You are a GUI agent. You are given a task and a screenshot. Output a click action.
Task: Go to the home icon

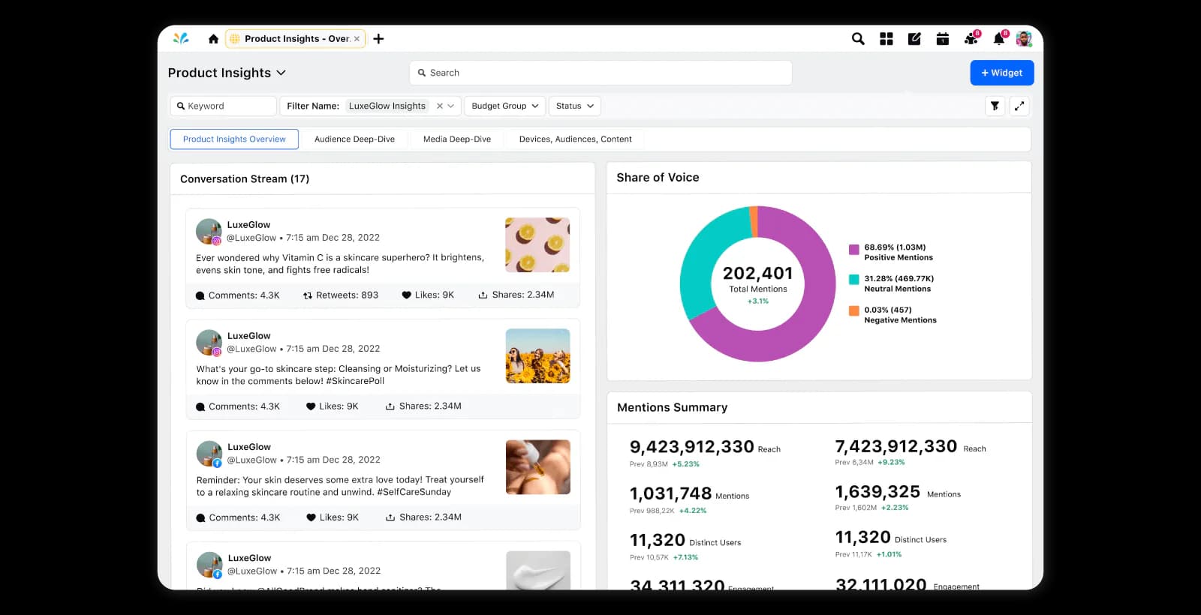pyautogui.click(x=213, y=39)
